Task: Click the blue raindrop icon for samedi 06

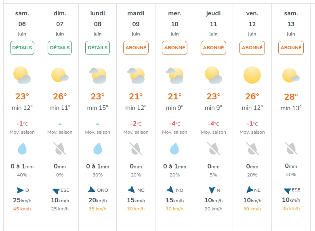Action: [22, 149]
